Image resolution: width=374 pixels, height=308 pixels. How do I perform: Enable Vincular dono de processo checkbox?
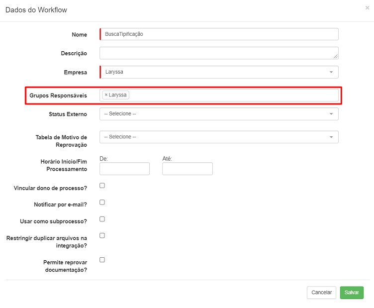(102, 186)
